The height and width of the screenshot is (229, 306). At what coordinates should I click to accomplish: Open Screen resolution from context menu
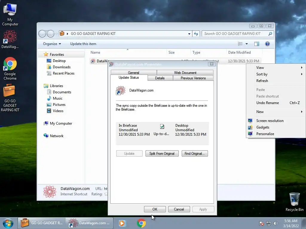pyautogui.click(x=276, y=121)
